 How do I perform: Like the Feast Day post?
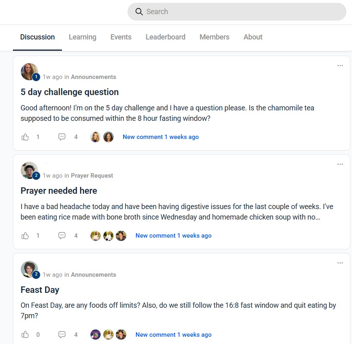click(x=25, y=335)
